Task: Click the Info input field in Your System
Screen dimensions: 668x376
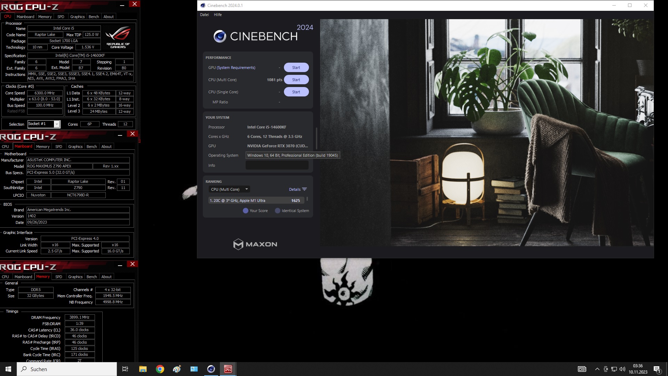Action: (277, 165)
